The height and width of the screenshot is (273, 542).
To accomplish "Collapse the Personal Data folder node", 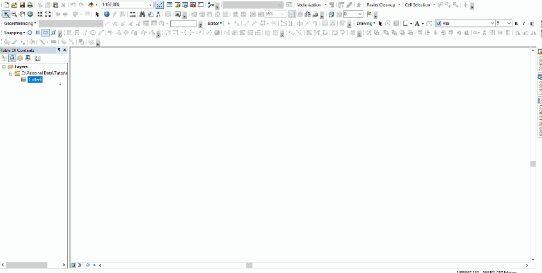I will (x=11, y=73).
